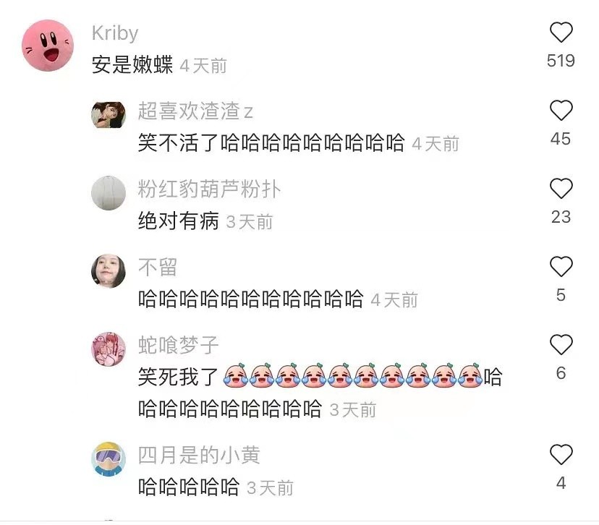This screenshot has height=525, width=599.
Task: Open 四月是的小黄's goggles avatar
Action: [x=109, y=459]
